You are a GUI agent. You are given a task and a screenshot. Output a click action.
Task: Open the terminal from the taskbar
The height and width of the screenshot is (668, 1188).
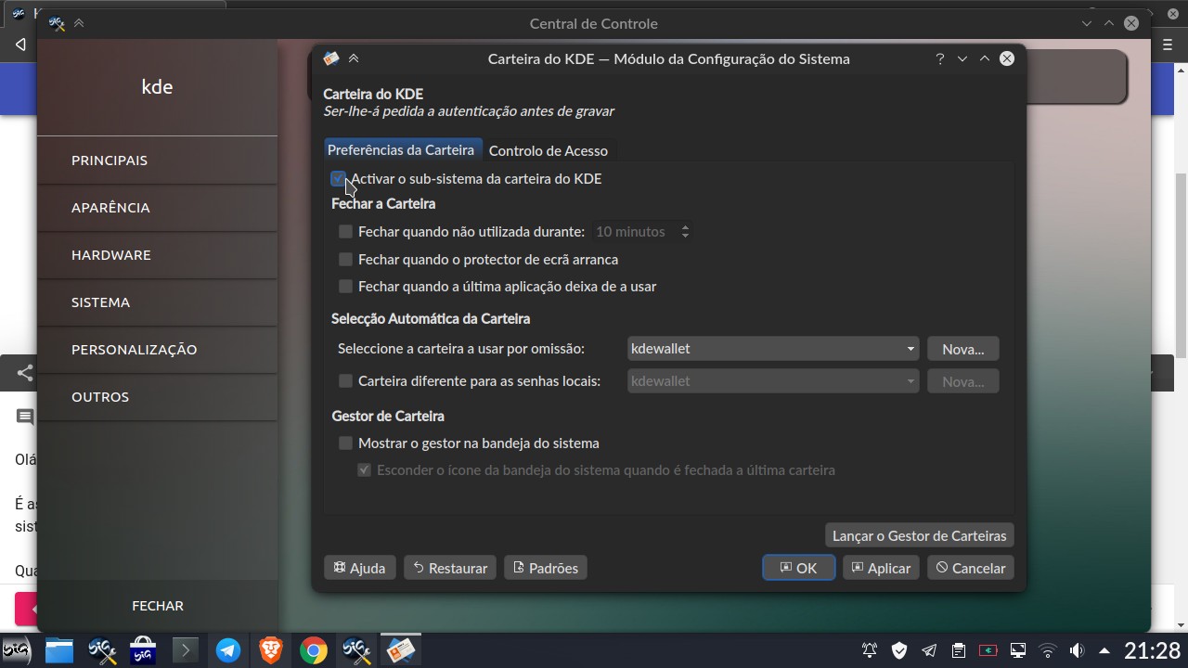185,650
